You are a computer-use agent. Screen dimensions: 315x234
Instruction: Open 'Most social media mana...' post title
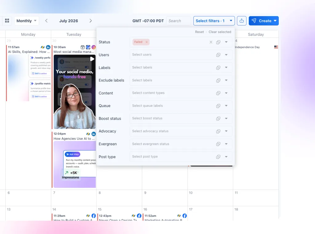click(74, 52)
